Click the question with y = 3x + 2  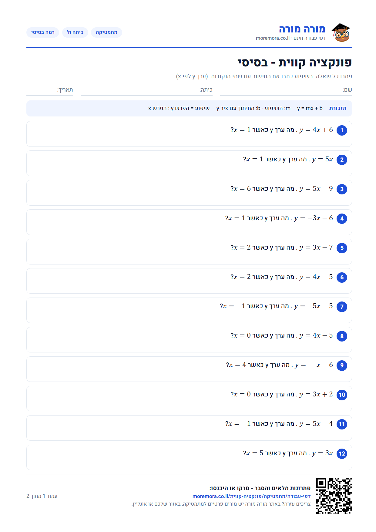189,399
